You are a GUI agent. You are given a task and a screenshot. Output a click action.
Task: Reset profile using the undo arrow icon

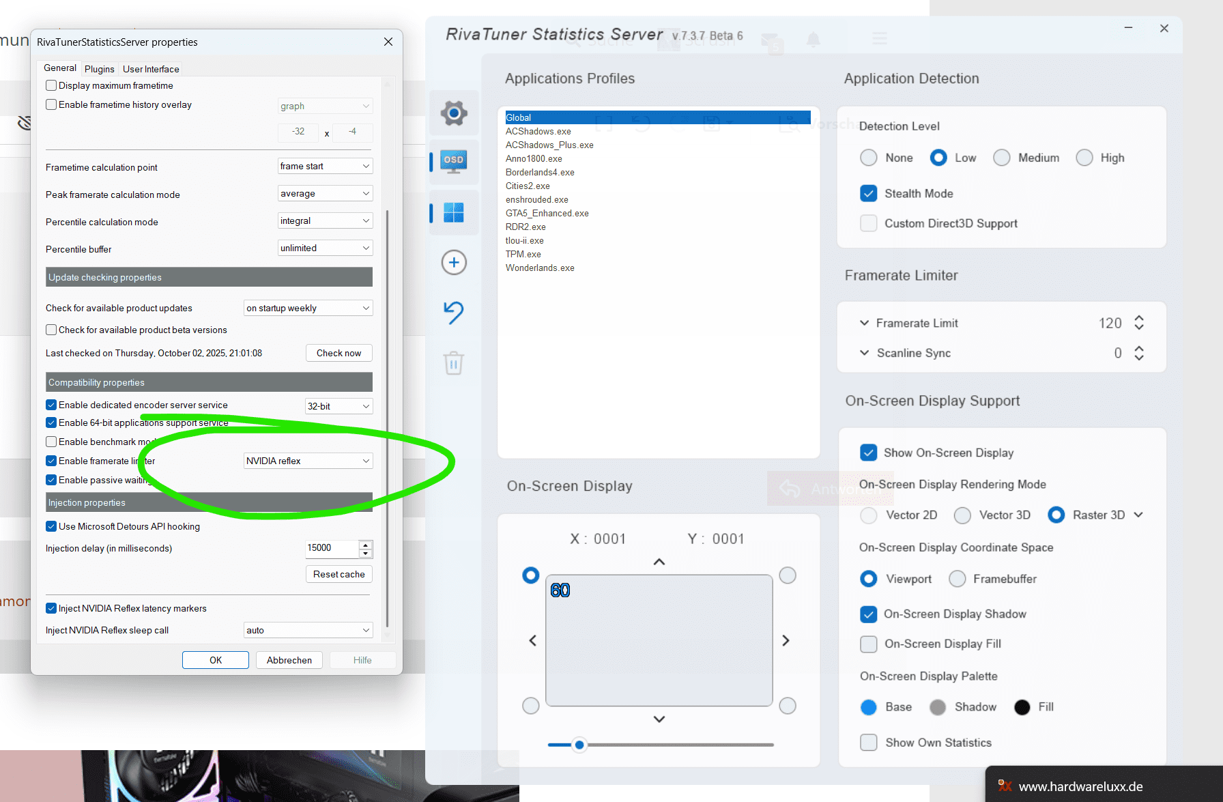click(x=454, y=312)
